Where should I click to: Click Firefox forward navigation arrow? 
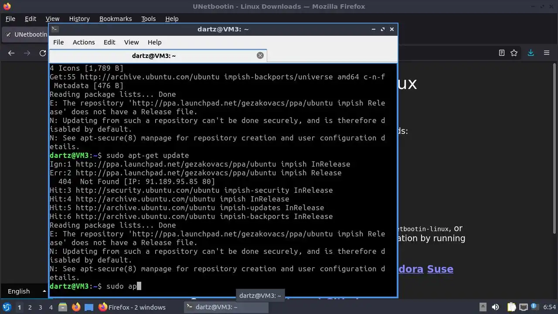(x=27, y=53)
